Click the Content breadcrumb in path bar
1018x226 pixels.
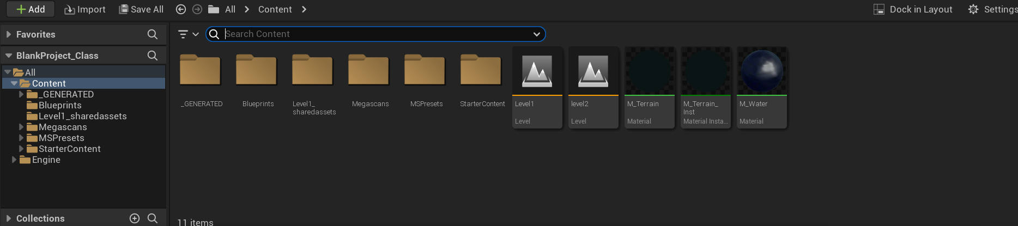point(275,9)
